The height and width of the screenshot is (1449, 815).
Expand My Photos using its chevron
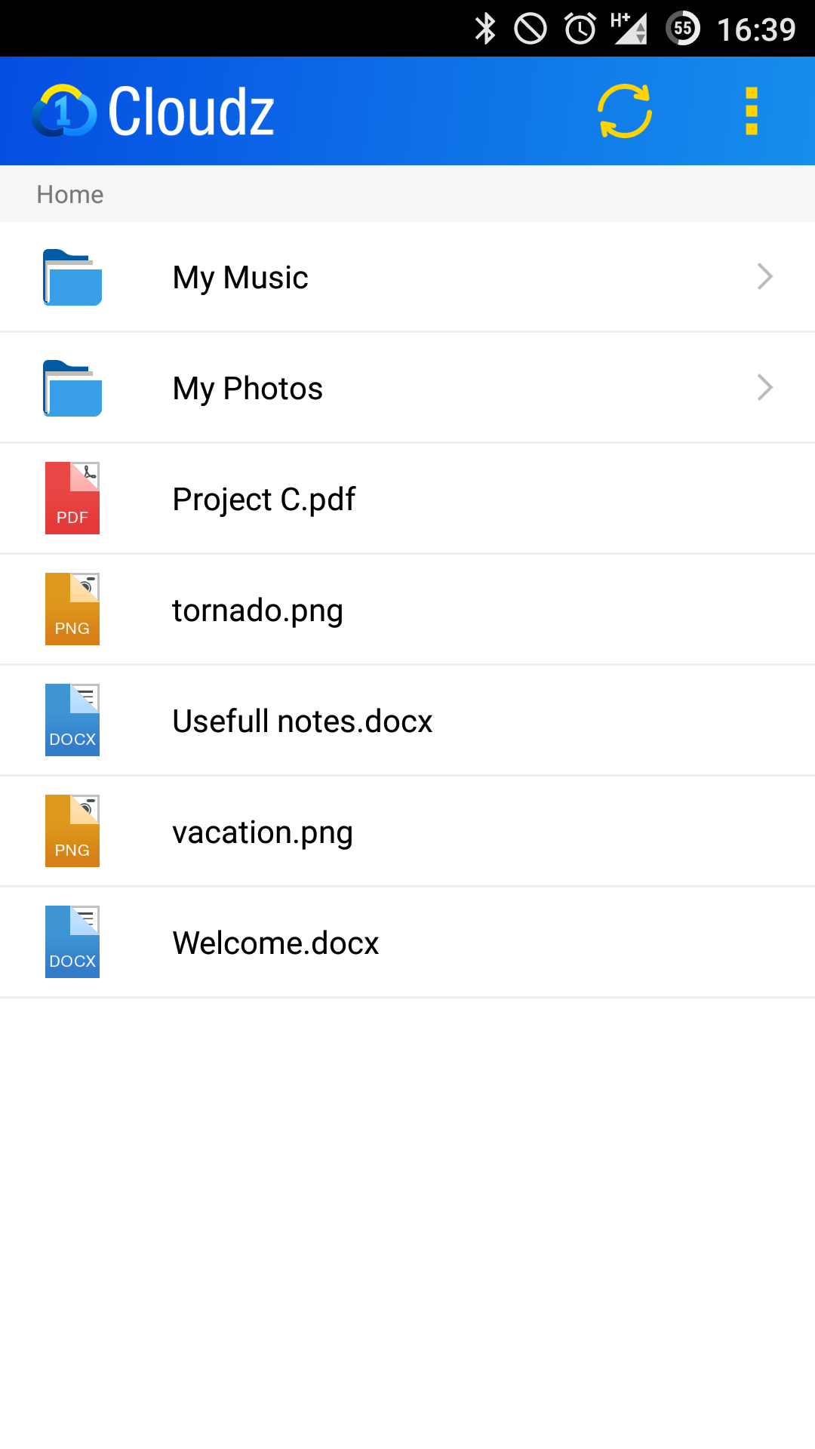coord(764,388)
